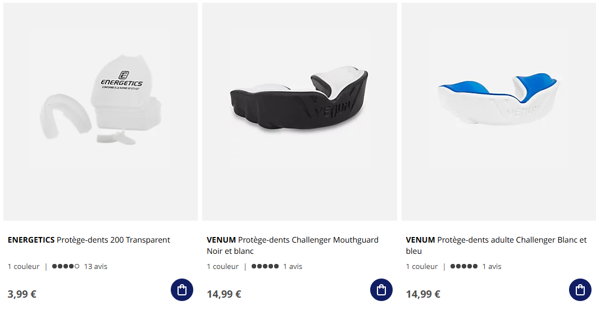
Task: Open VENUM Challenger Mouthguard Noir et blanc link
Action: 293,245
